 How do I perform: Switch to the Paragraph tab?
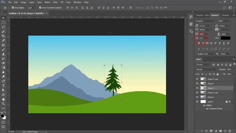click(225, 15)
